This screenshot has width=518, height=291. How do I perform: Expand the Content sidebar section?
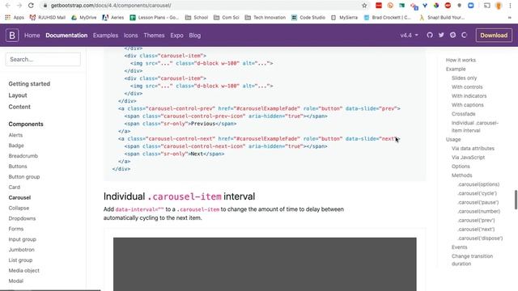point(19,107)
